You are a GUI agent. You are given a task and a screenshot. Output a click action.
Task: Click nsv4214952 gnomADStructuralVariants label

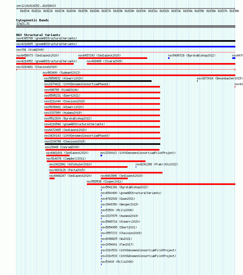(47, 61)
